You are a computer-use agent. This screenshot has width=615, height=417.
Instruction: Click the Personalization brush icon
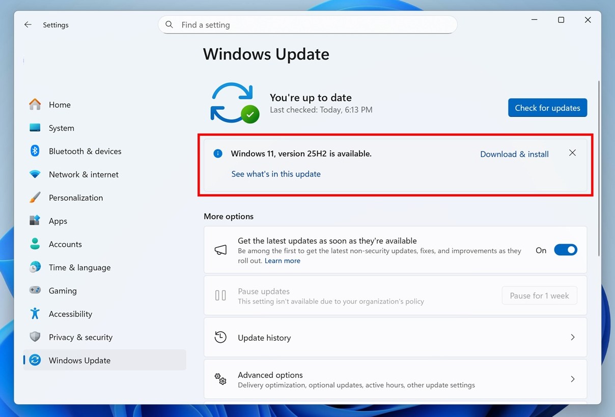[x=34, y=197]
